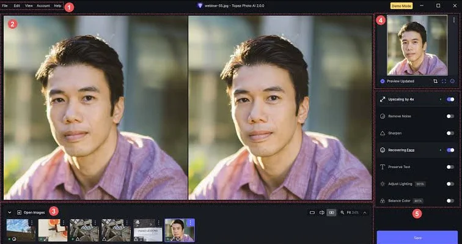Viewport: 462px width, 244px height.
Task: Click the zoom magnifier icon
Action: click(x=342, y=212)
